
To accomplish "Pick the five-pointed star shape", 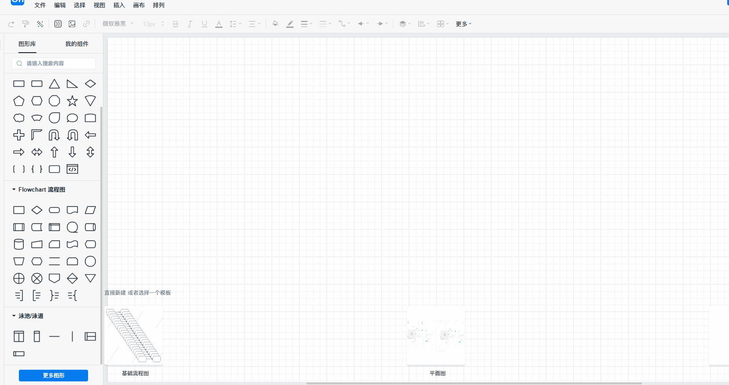I will 72,101.
